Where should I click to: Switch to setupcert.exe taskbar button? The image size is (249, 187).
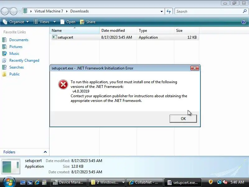coord(183,182)
